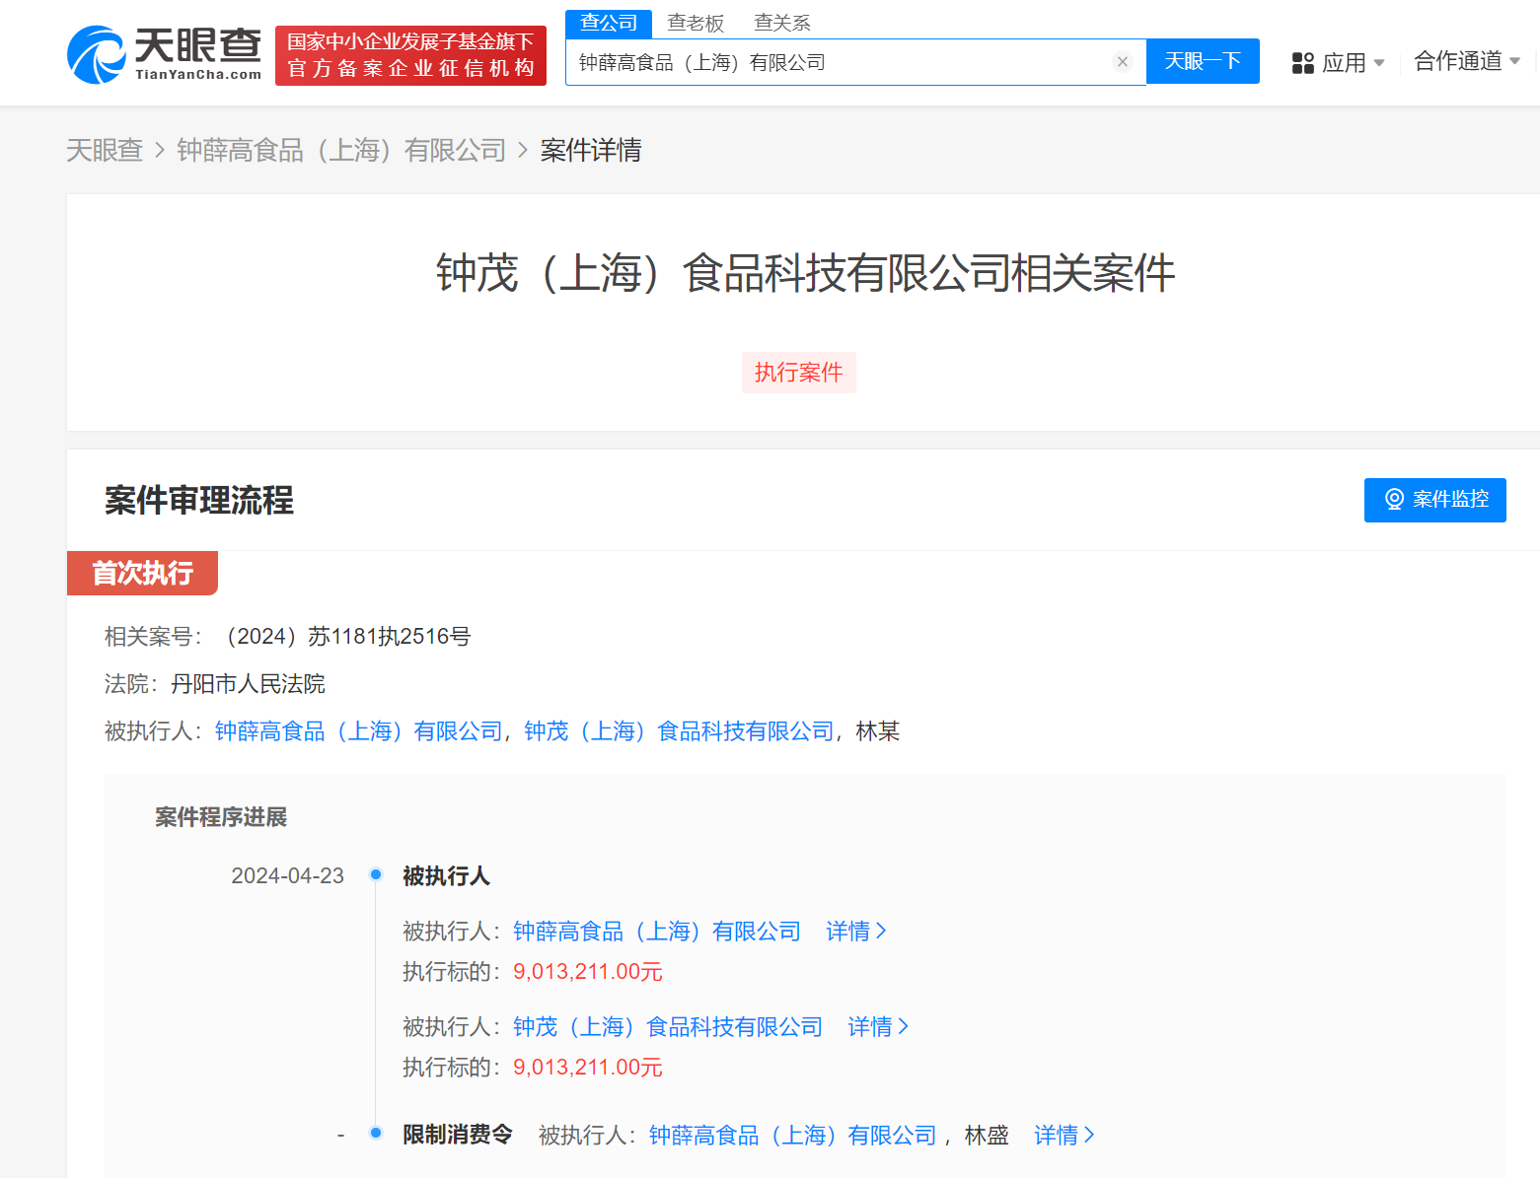Open 详情 for first 钟薛高食品 entry
The image size is (1540, 1178).
(855, 932)
